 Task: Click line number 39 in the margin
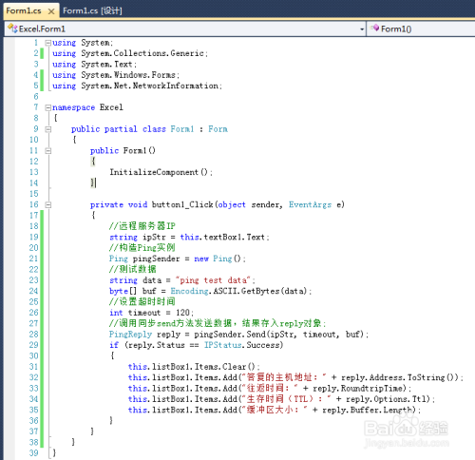point(33,453)
